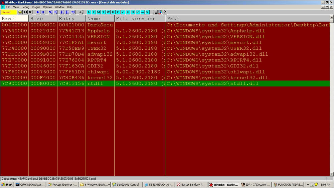The height and width of the screenshot is (188, 334).
Task: Select the advapi32 module name
Action: coord(100,54)
